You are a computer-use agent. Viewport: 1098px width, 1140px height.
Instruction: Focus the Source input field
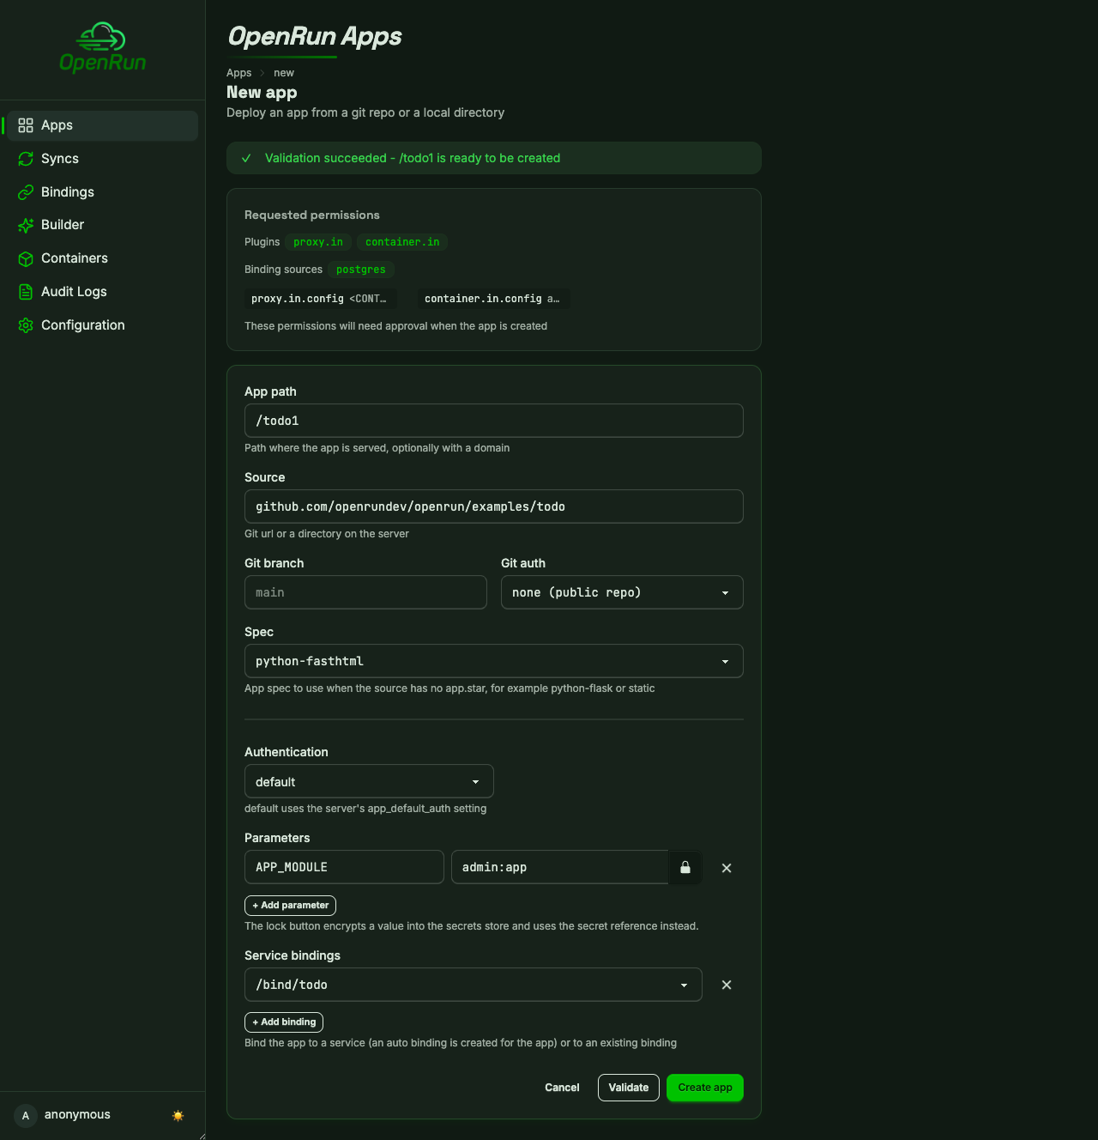coord(494,506)
